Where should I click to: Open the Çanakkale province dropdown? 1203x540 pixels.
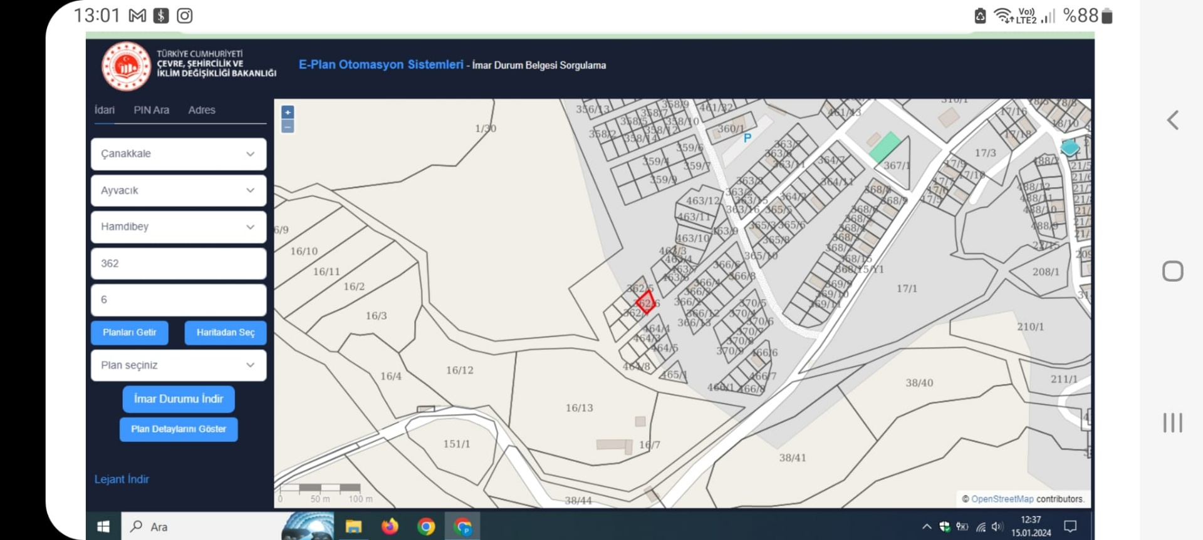179,154
